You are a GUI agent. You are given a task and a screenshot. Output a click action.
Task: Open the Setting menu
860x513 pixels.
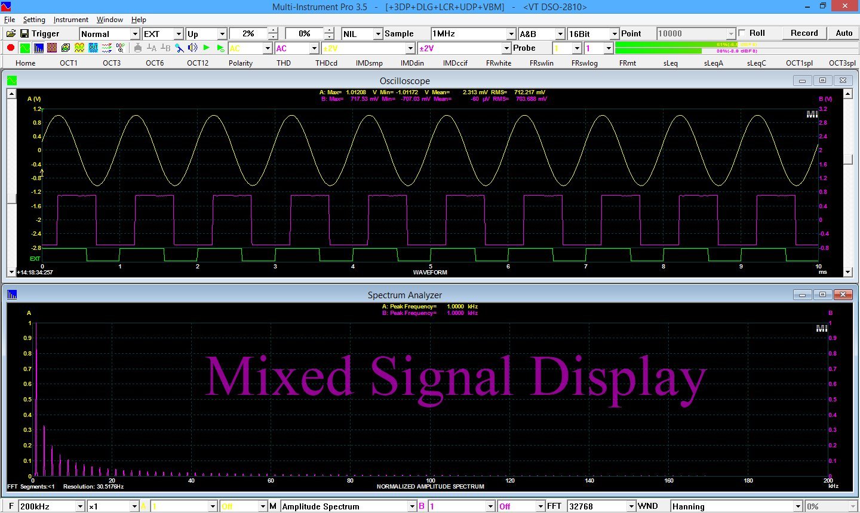[x=34, y=20]
